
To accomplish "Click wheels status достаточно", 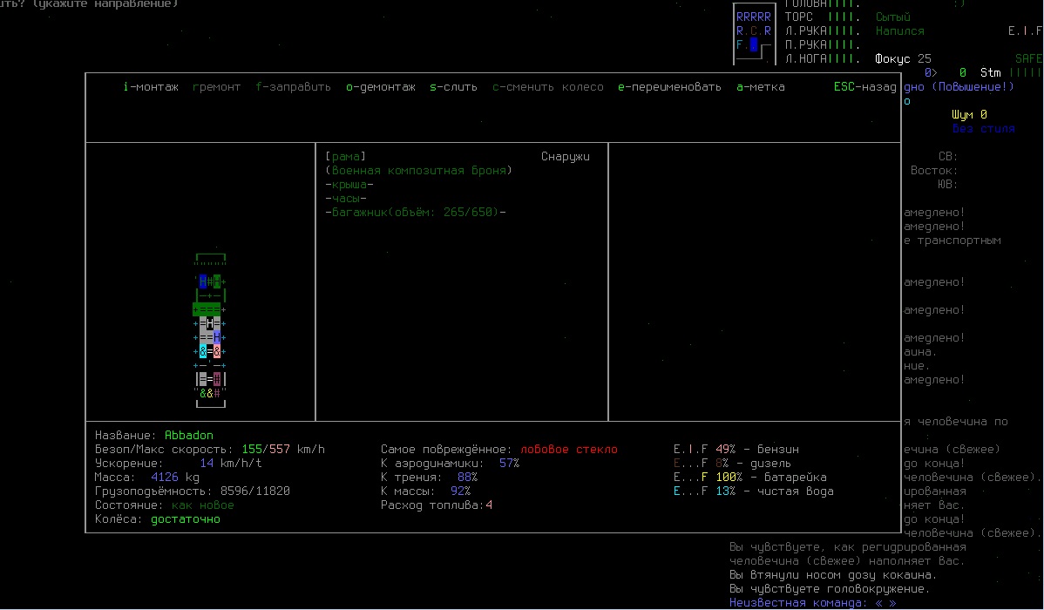I will pos(185,519).
